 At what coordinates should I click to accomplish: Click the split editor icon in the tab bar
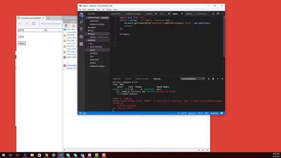(x=218, y=14)
